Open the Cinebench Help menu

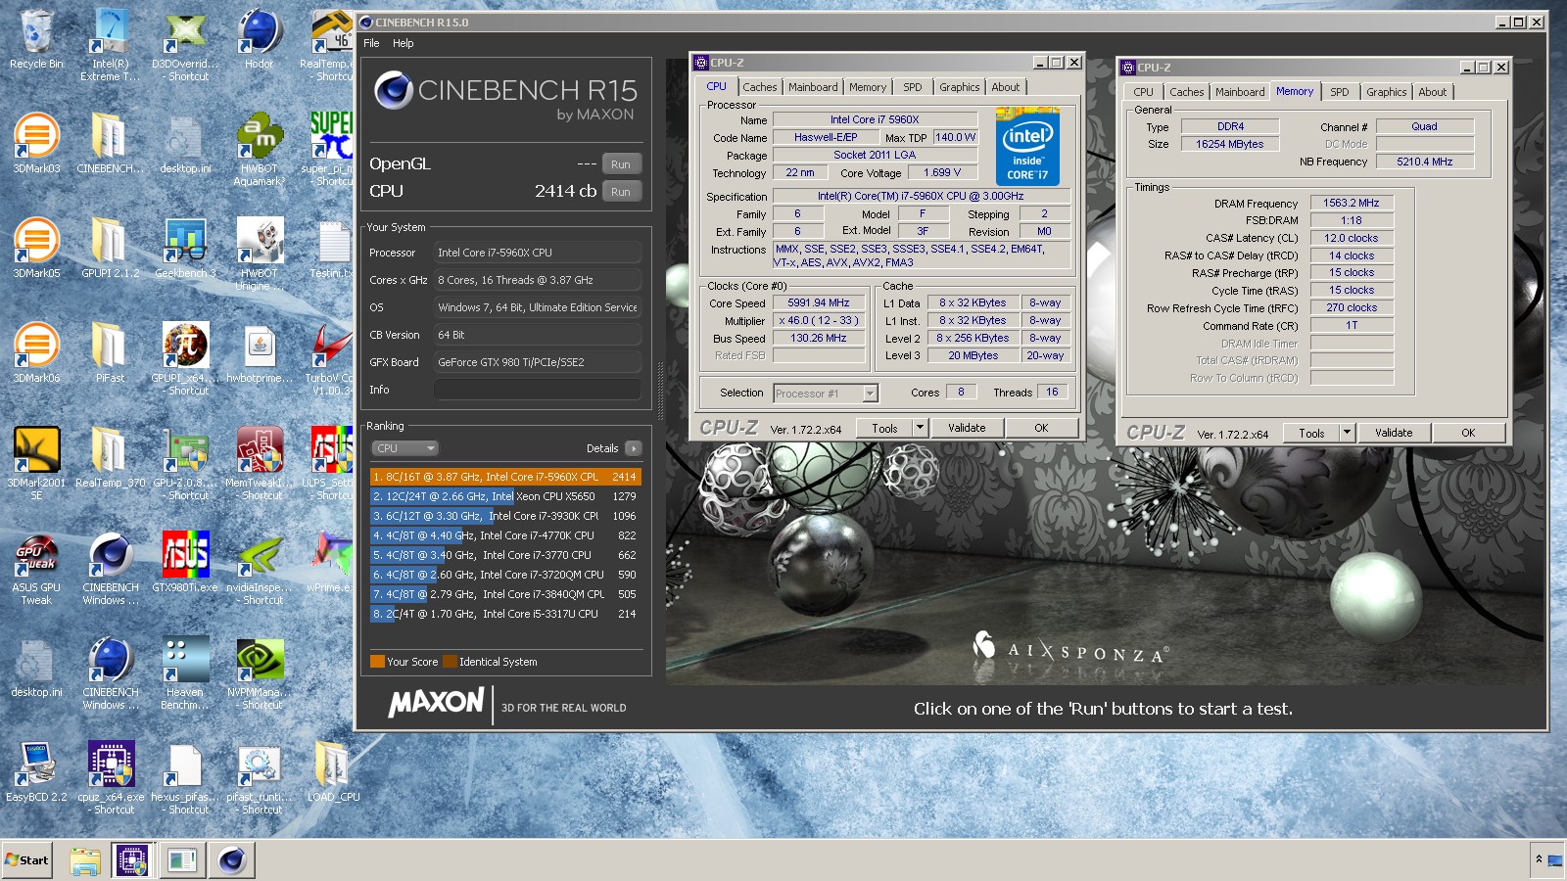403,43
